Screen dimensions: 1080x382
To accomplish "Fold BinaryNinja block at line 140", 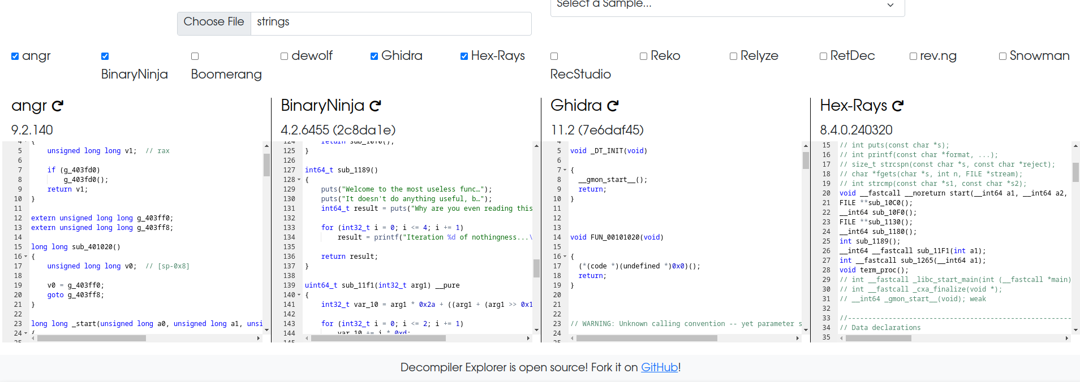I will 299,295.
